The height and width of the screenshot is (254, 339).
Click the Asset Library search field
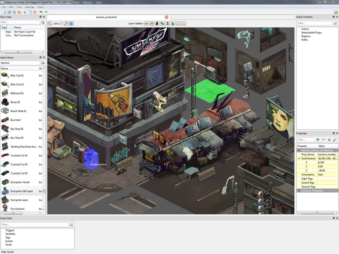point(20,63)
